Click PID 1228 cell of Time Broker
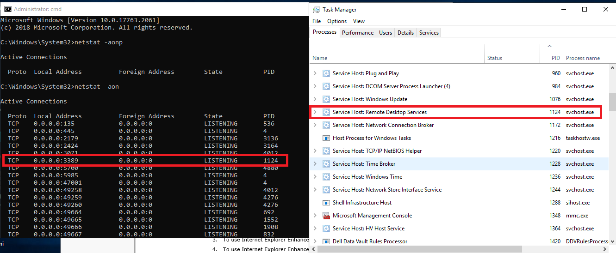Image resolution: width=616 pixels, height=253 pixels. [x=555, y=164]
